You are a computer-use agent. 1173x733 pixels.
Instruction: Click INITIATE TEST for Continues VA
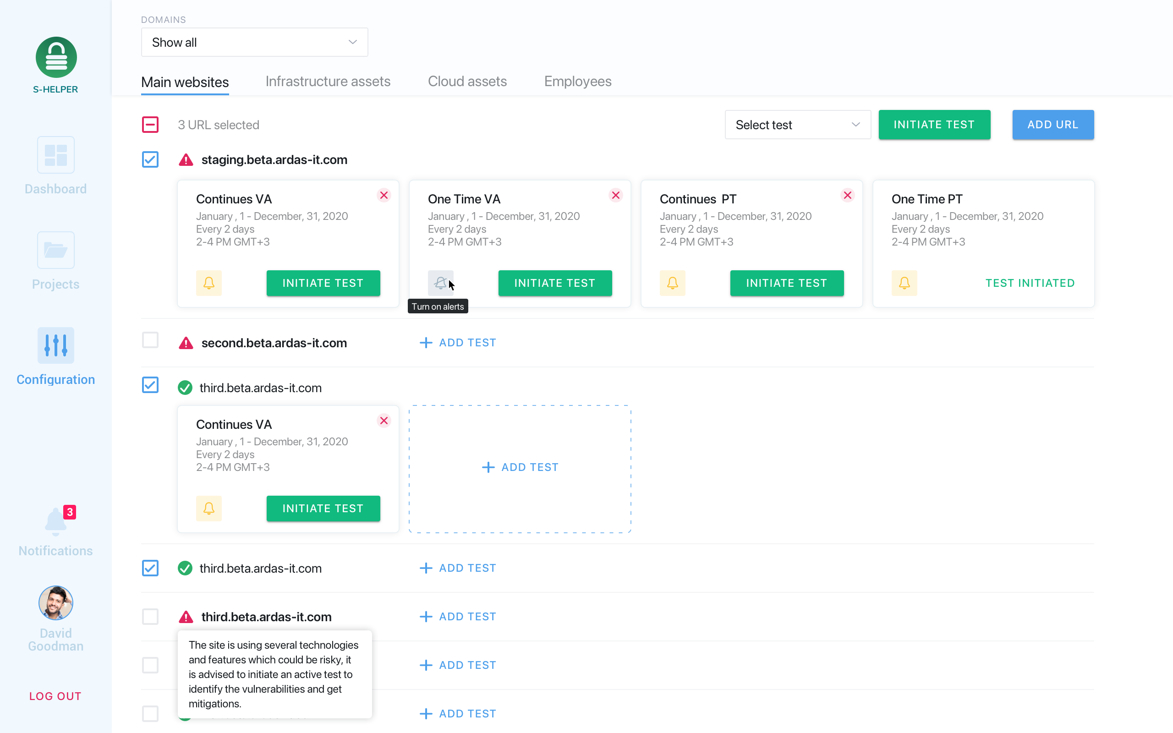[323, 283]
